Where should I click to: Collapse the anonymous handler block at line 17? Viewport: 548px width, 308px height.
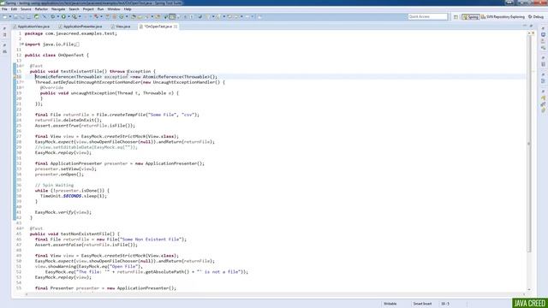click(x=22, y=82)
